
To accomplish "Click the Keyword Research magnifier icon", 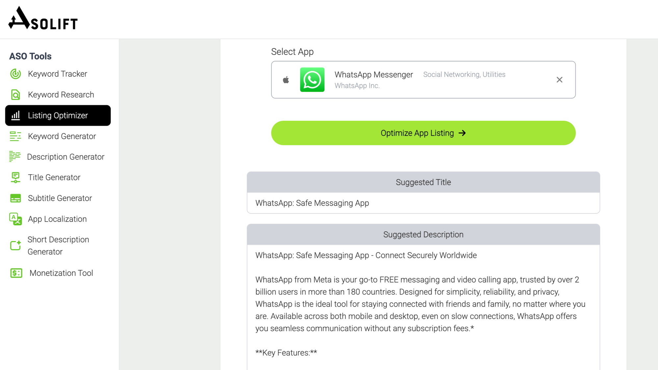I will click(x=15, y=95).
